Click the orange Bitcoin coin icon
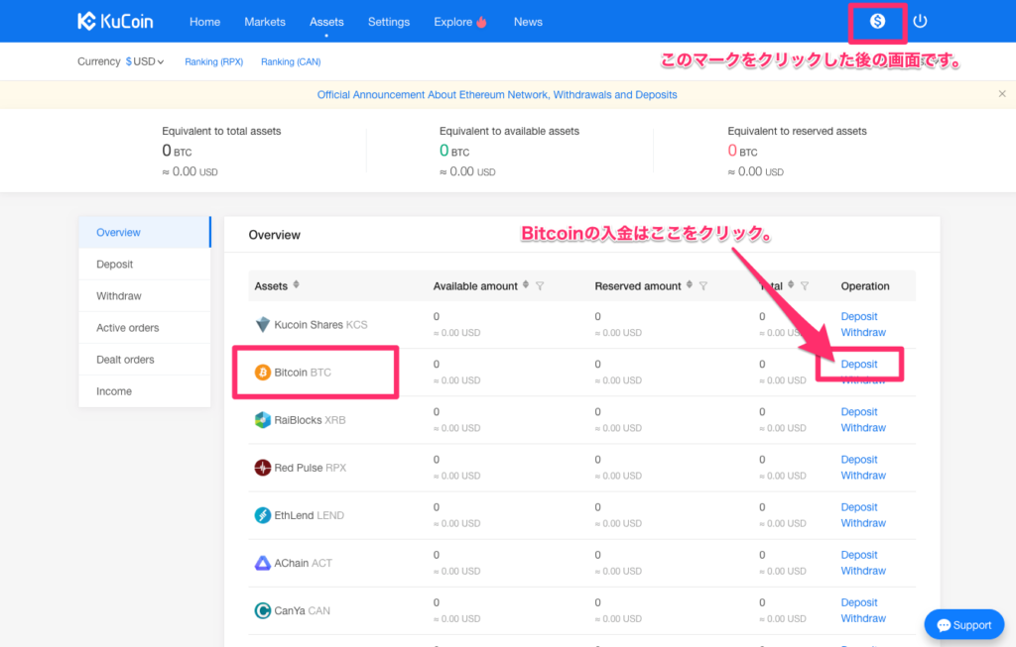 pos(262,372)
